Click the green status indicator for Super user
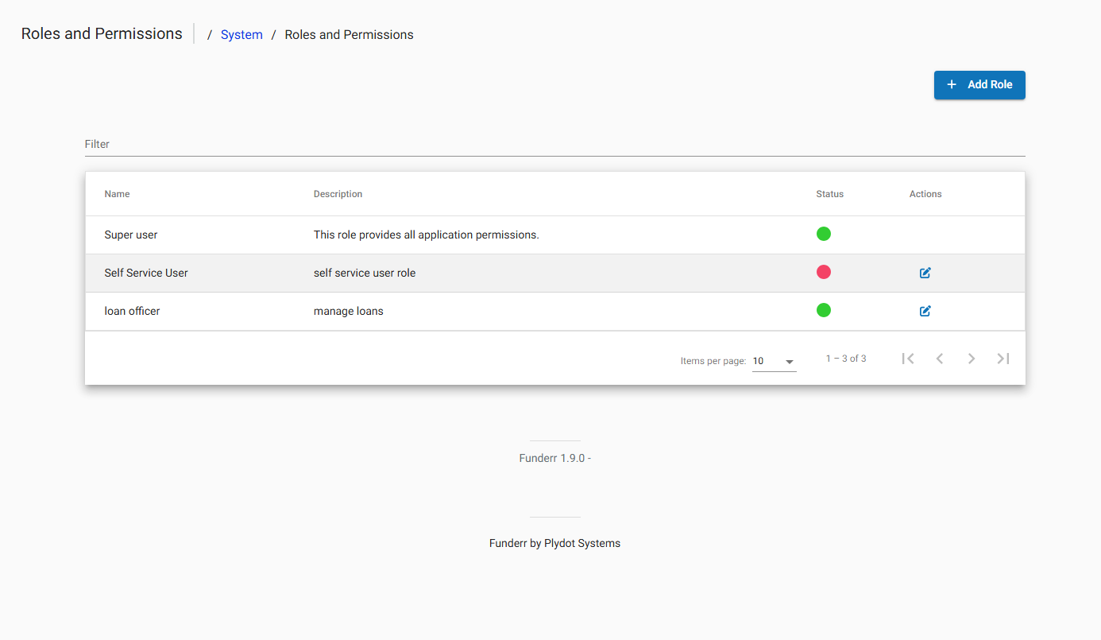This screenshot has width=1101, height=640. click(824, 234)
